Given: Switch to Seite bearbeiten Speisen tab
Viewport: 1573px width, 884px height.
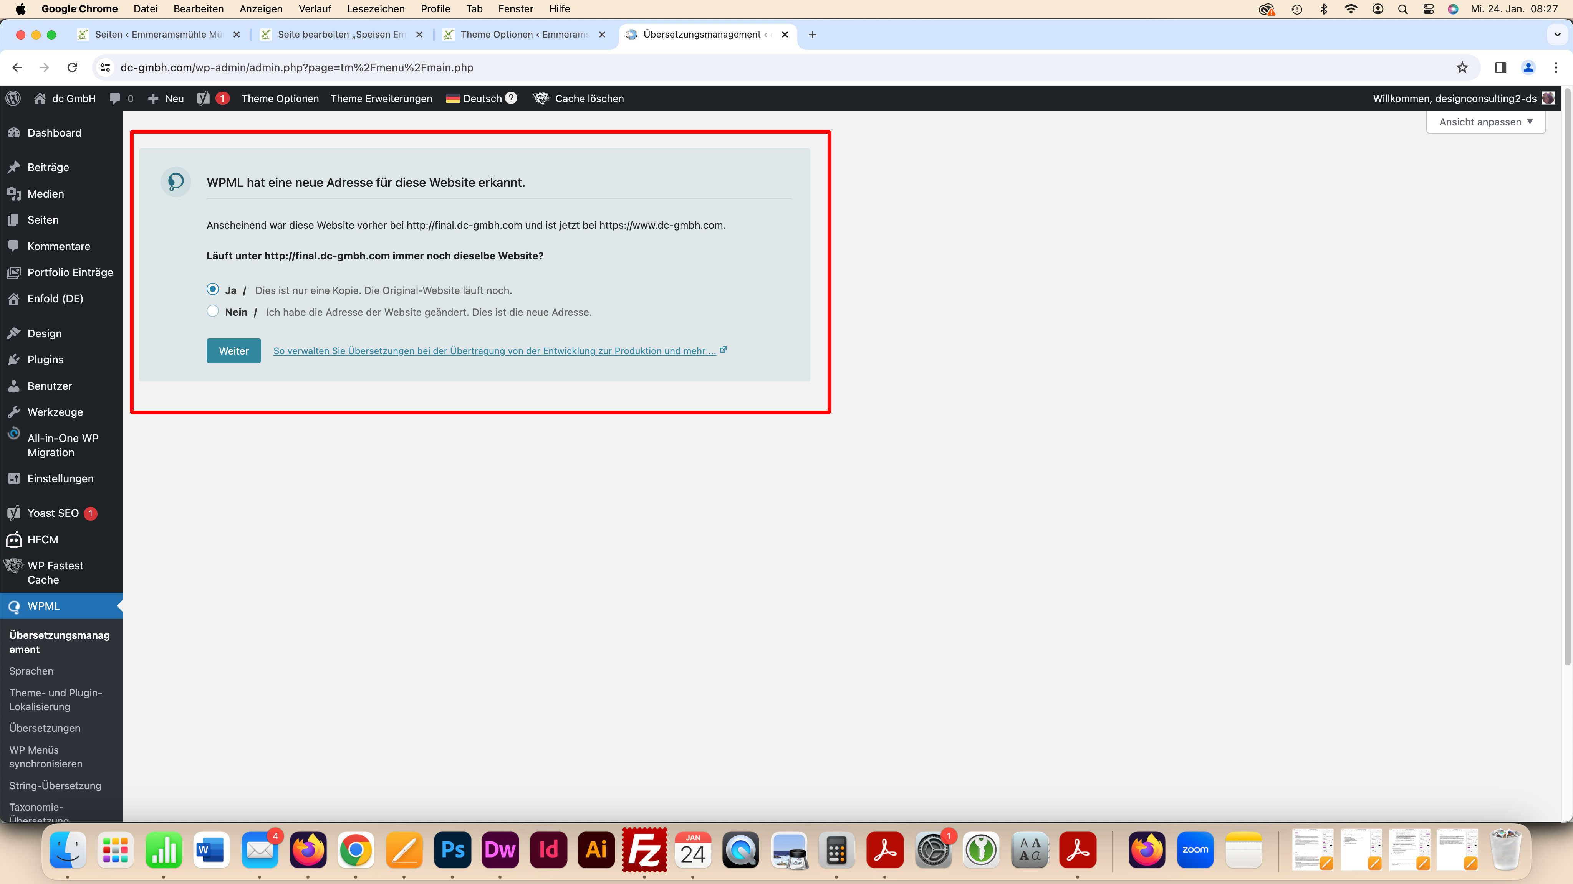Looking at the screenshot, I should pyautogui.click(x=341, y=34).
